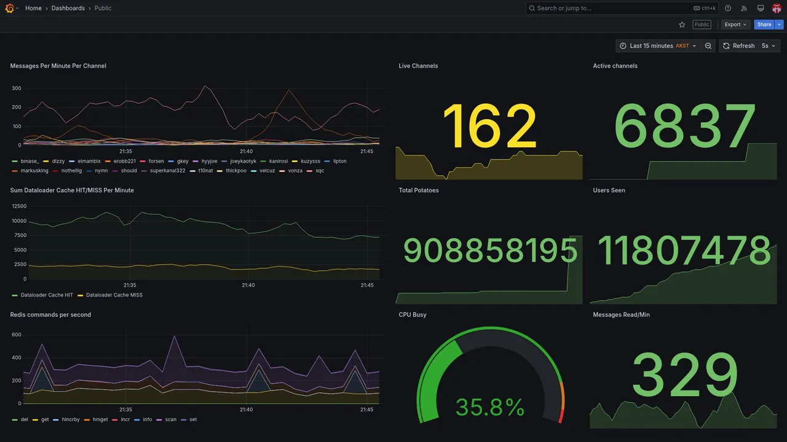Screen dimensions: 787x442
Task: Click the erobb221 legend color swatch
Action: pos(108,161)
